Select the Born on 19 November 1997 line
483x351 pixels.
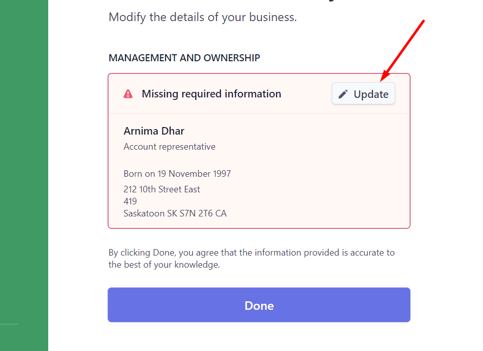[x=177, y=174]
